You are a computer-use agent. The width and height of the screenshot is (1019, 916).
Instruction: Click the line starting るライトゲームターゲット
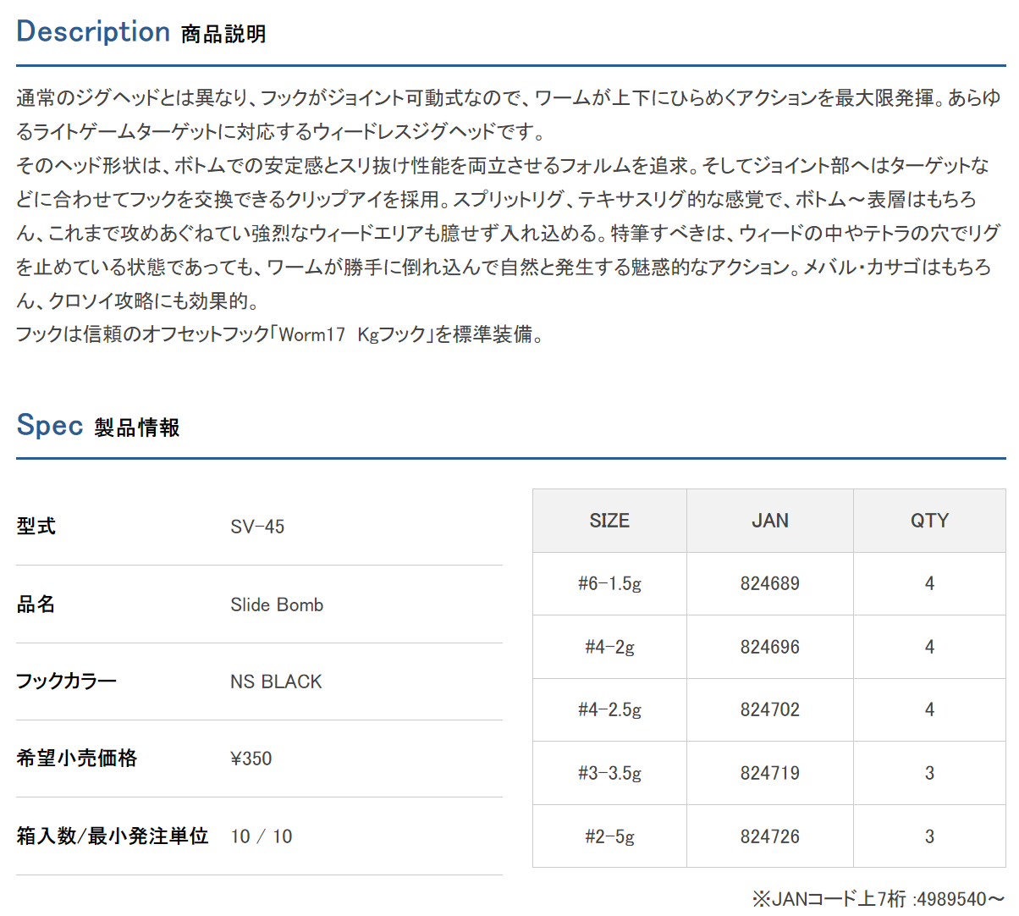pos(281,132)
